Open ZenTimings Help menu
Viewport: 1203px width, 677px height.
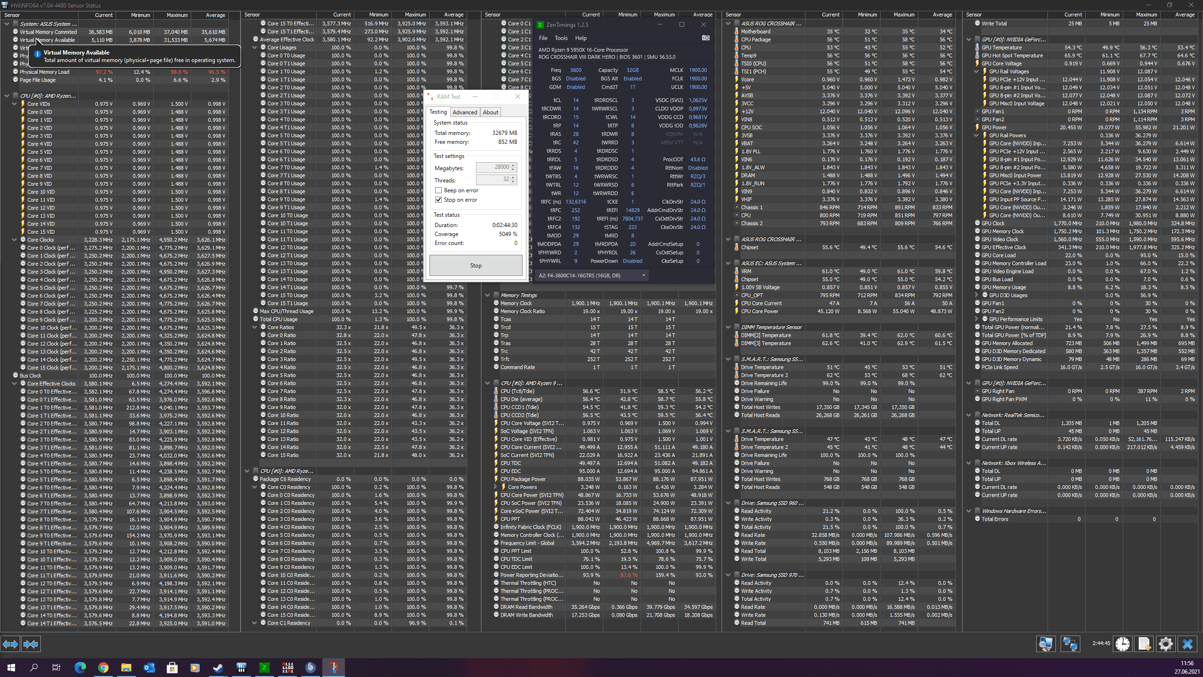pyautogui.click(x=581, y=38)
